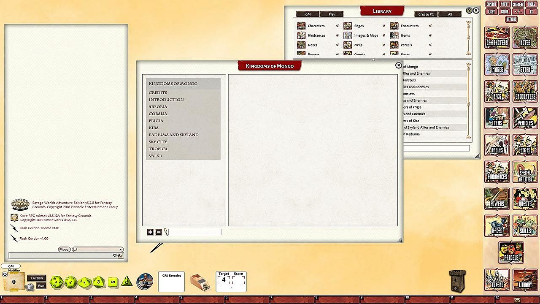Open the Arboria chapter
The width and height of the screenshot is (540, 304).
point(158,107)
